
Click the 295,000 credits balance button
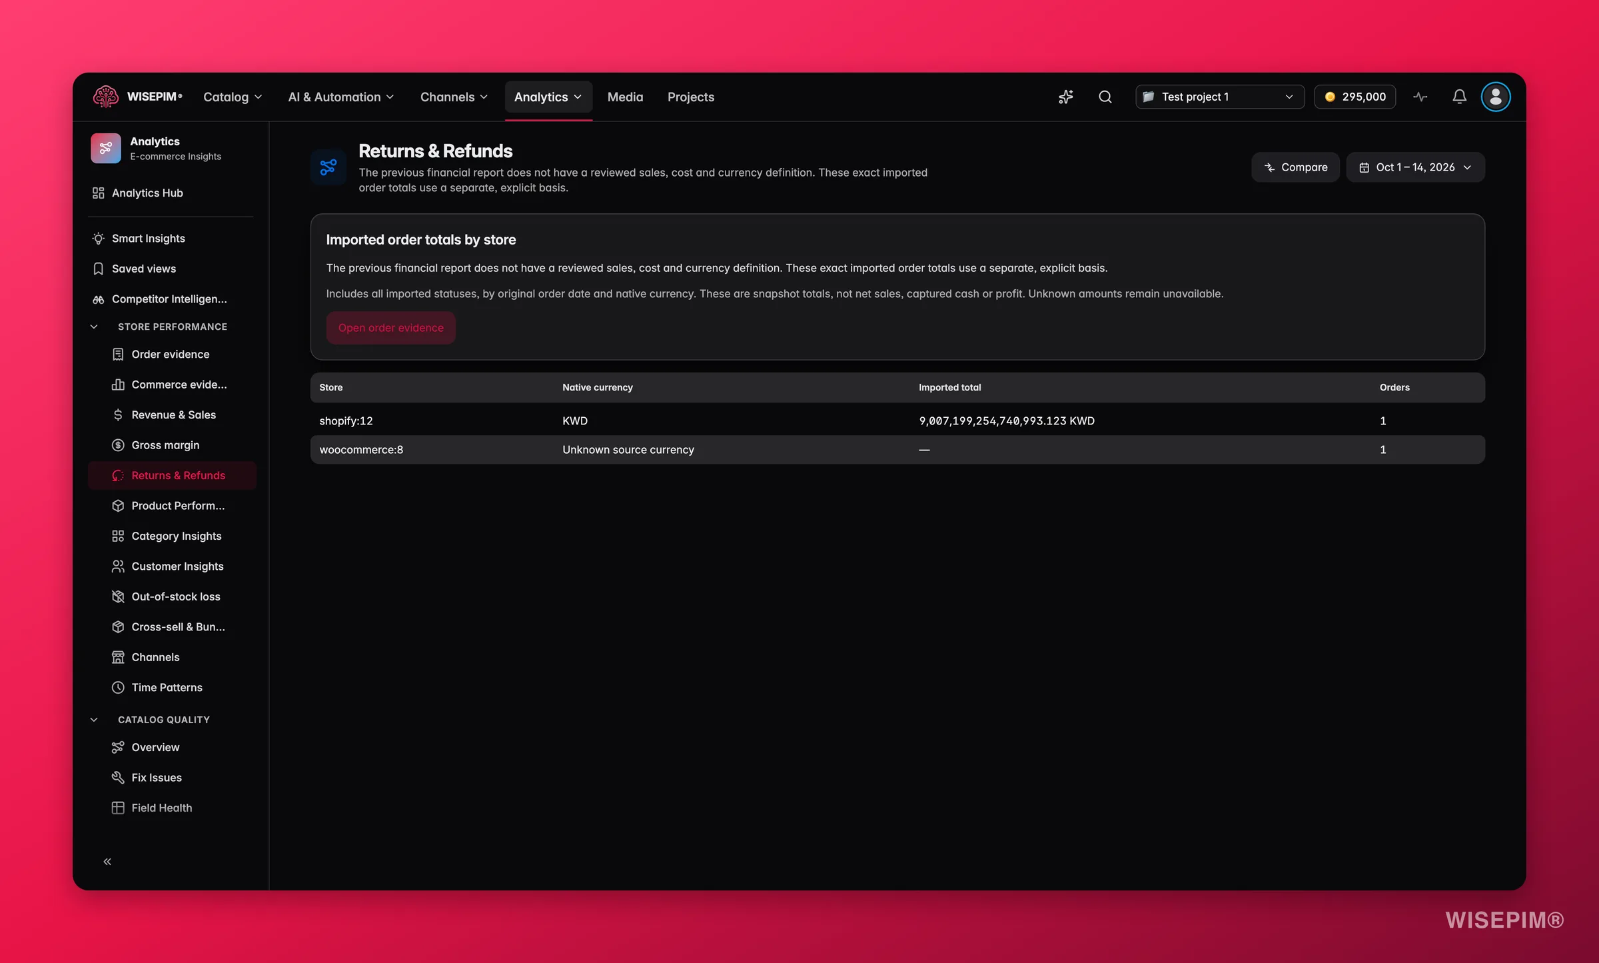1354,97
